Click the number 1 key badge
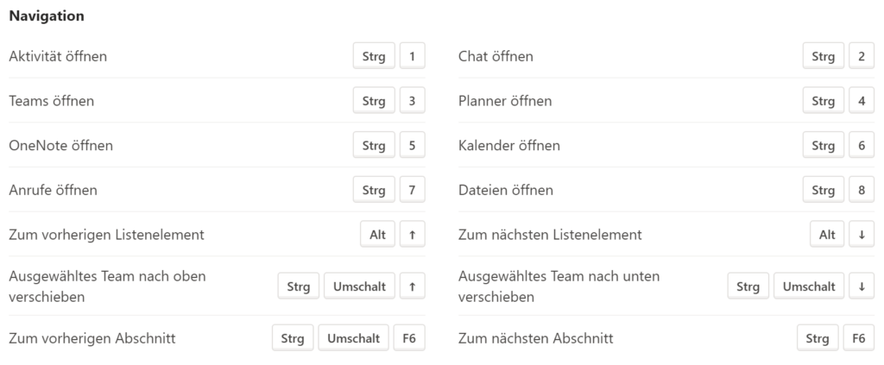 pyautogui.click(x=412, y=56)
